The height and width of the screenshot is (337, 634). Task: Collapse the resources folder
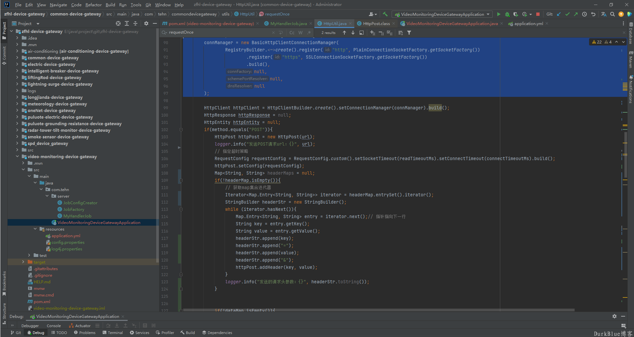pyautogui.click(x=35, y=229)
